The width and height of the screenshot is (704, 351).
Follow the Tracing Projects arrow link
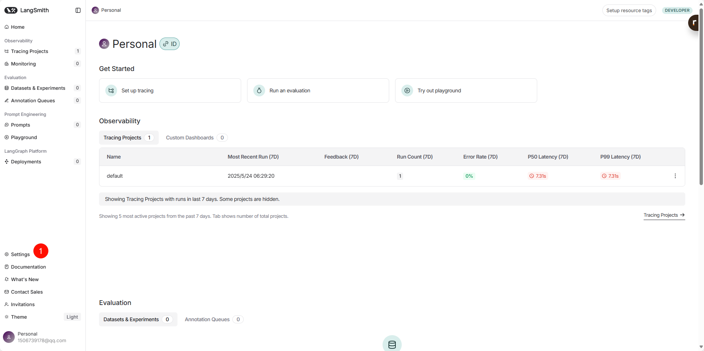tap(664, 215)
